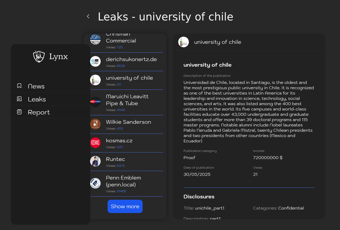This screenshot has height=230, width=340.
Task: Click university of chile logo in list
Action: [x=95, y=80]
